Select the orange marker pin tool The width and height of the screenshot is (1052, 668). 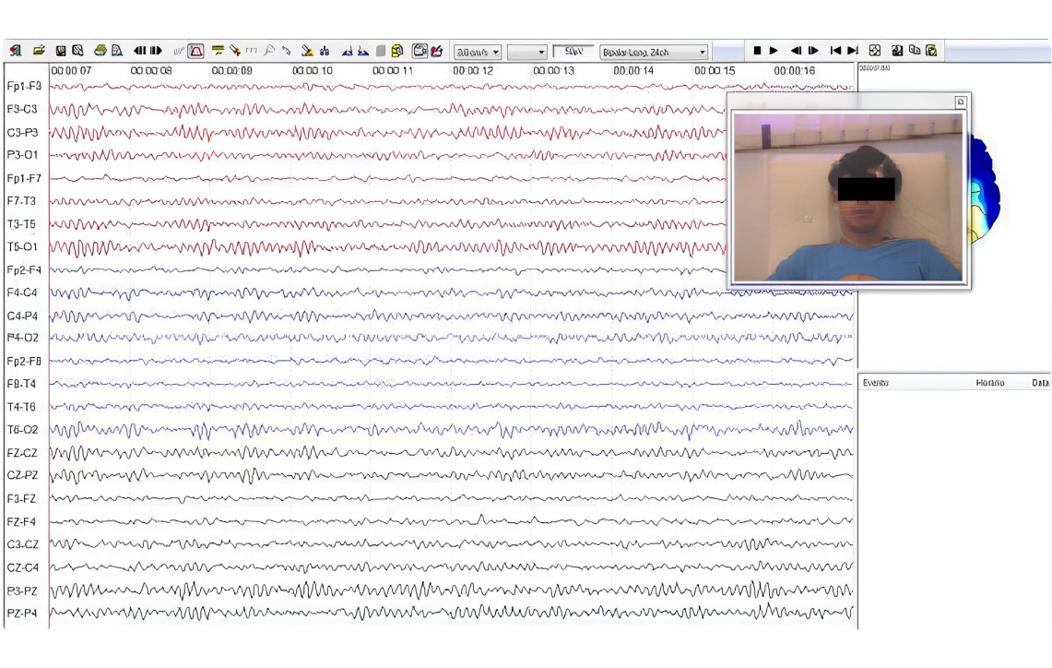pyautogui.click(x=235, y=51)
